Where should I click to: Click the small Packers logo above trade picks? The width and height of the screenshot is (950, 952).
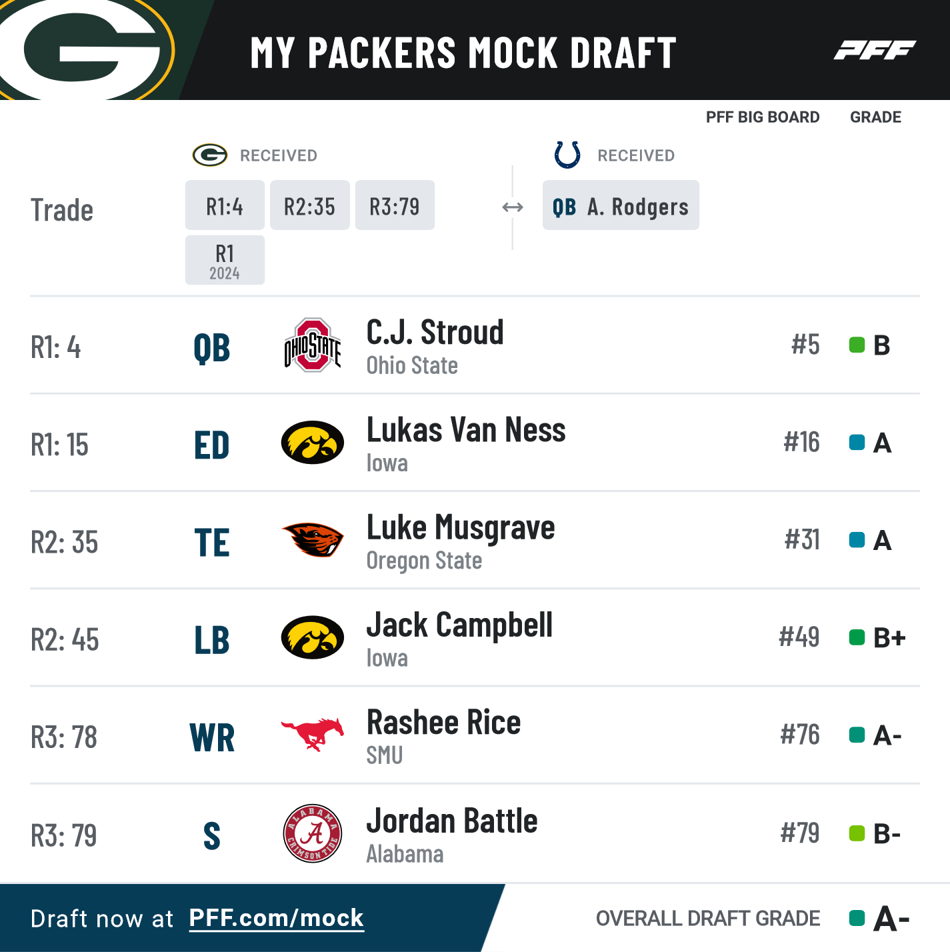point(210,155)
